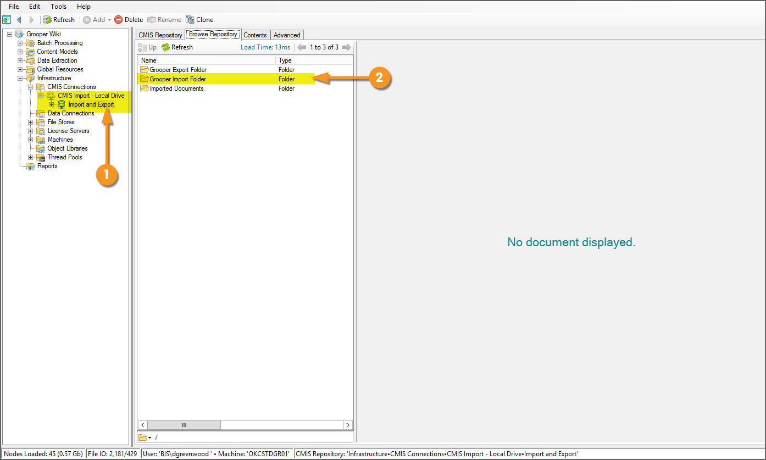Expand the File Stores node
The height and width of the screenshot is (460, 766).
(x=31, y=122)
